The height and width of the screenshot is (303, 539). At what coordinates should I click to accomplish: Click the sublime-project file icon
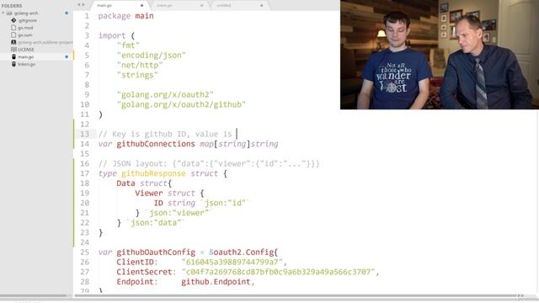tap(13, 42)
